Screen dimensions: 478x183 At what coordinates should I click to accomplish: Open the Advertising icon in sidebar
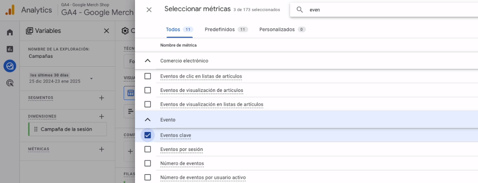click(10, 83)
